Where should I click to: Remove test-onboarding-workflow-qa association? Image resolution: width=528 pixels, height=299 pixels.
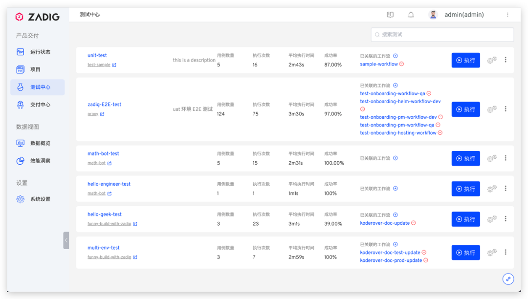[x=429, y=93]
